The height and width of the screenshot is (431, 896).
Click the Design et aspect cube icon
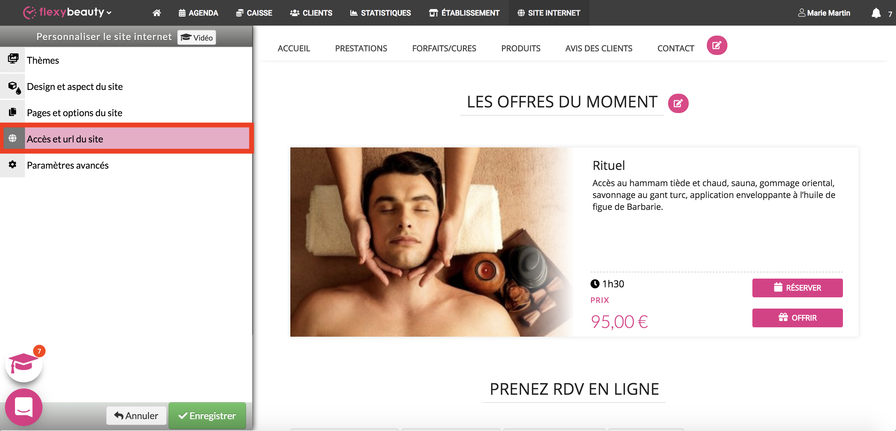14,87
